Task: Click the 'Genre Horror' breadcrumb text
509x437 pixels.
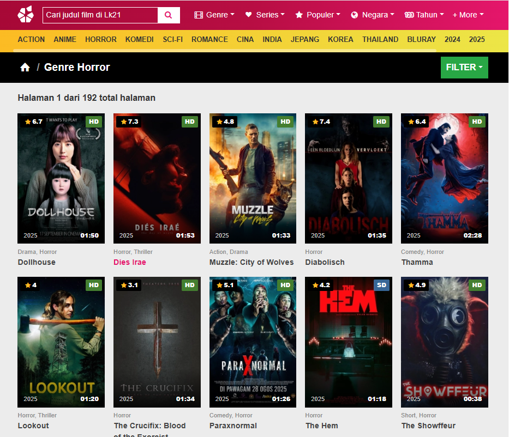Action: (x=77, y=67)
